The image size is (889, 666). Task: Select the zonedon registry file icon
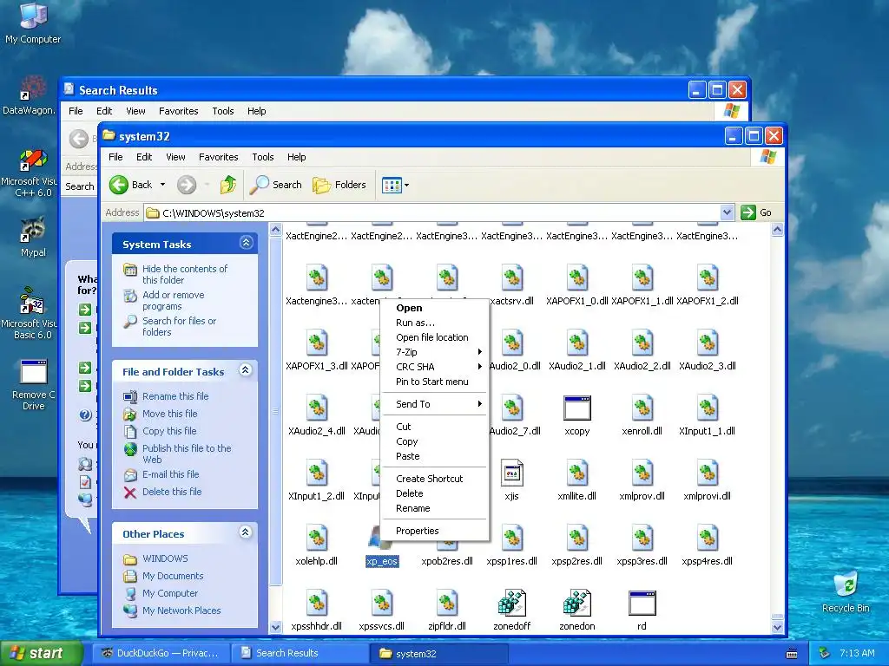[577, 604]
